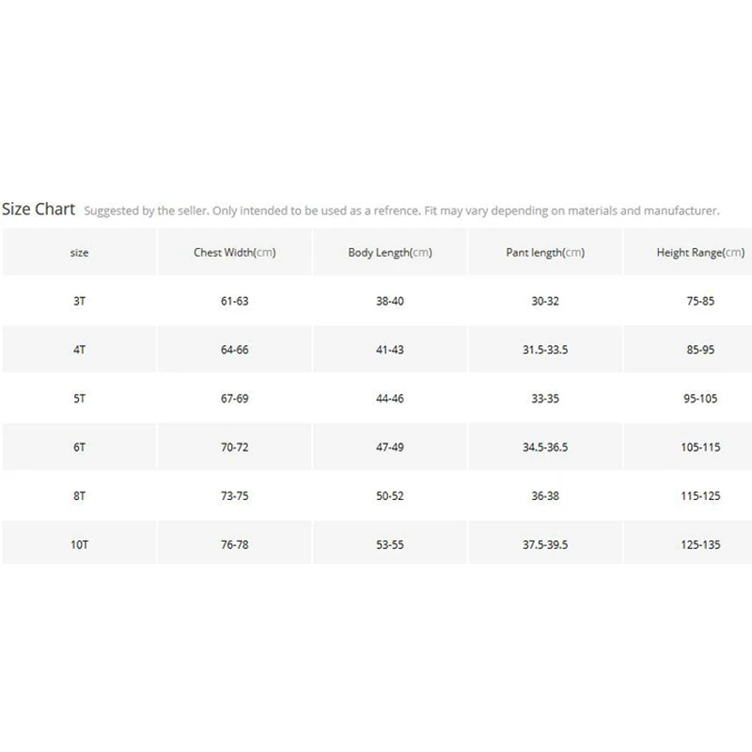Select the size column header
Screen dimensions: 752x752
point(79,253)
